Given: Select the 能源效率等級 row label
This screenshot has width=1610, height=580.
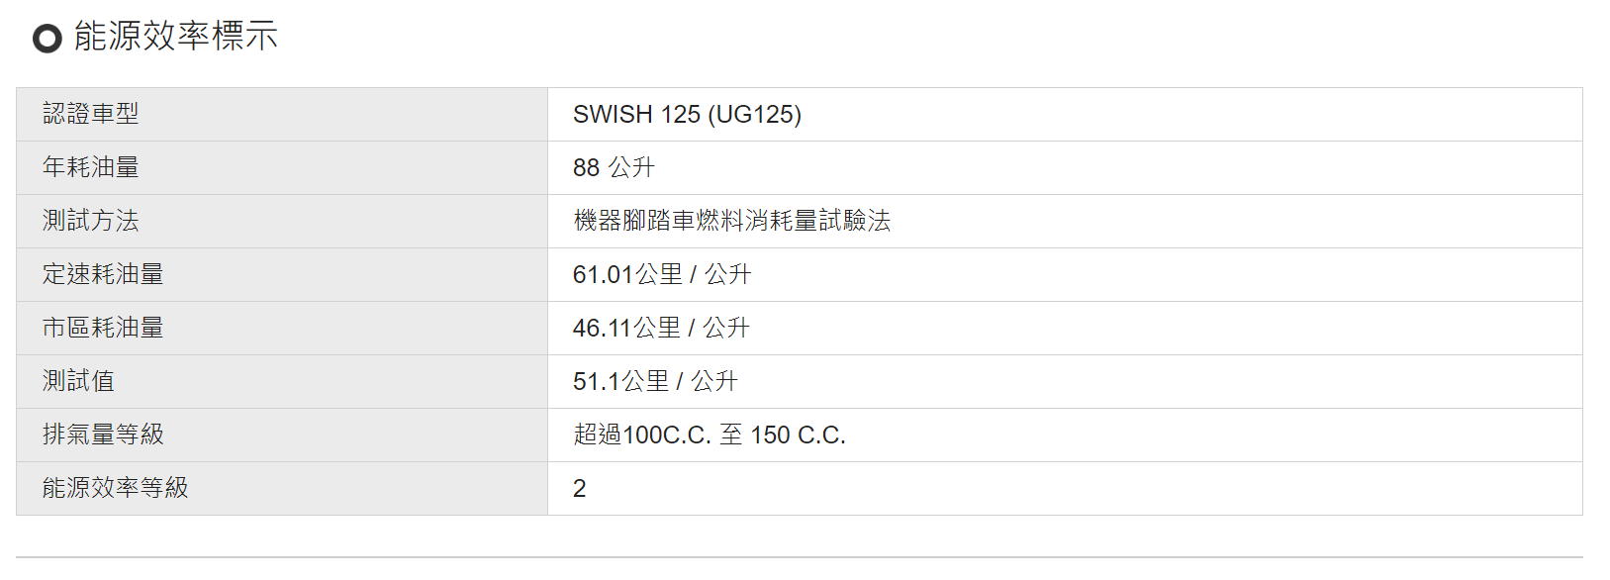Looking at the screenshot, I should coord(282,488).
